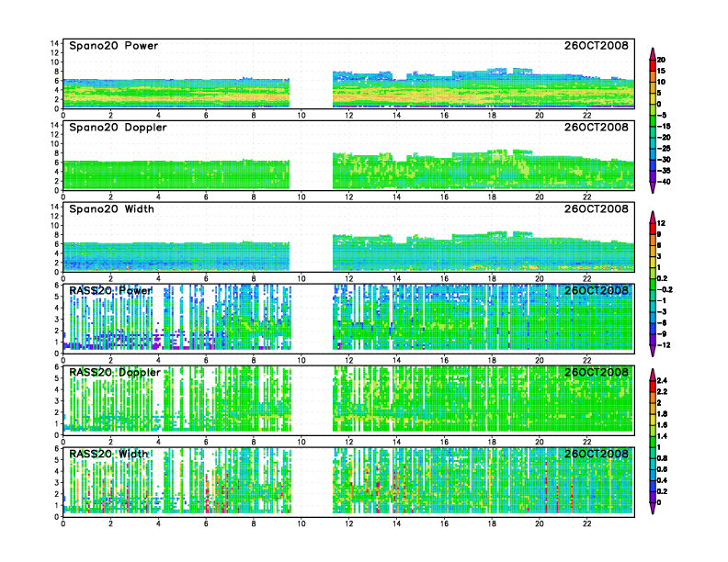Click the 26OCT2008 date in RASS20 Width panel
This screenshot has width=728, height=562.
coord(597,454)
